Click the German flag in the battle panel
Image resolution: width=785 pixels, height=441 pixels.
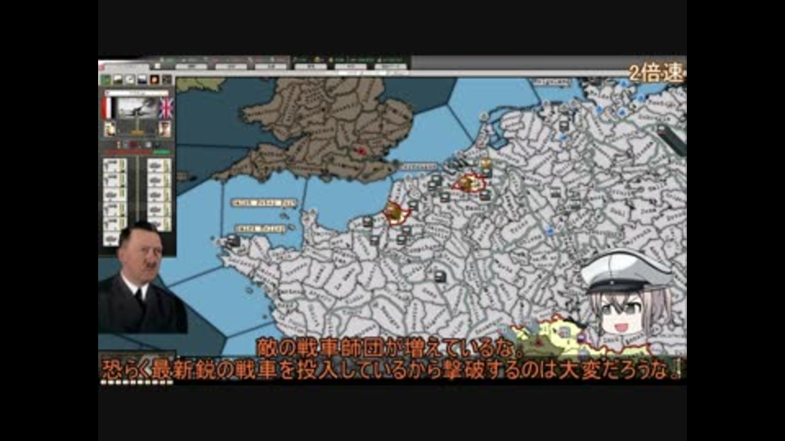[108, 109]
